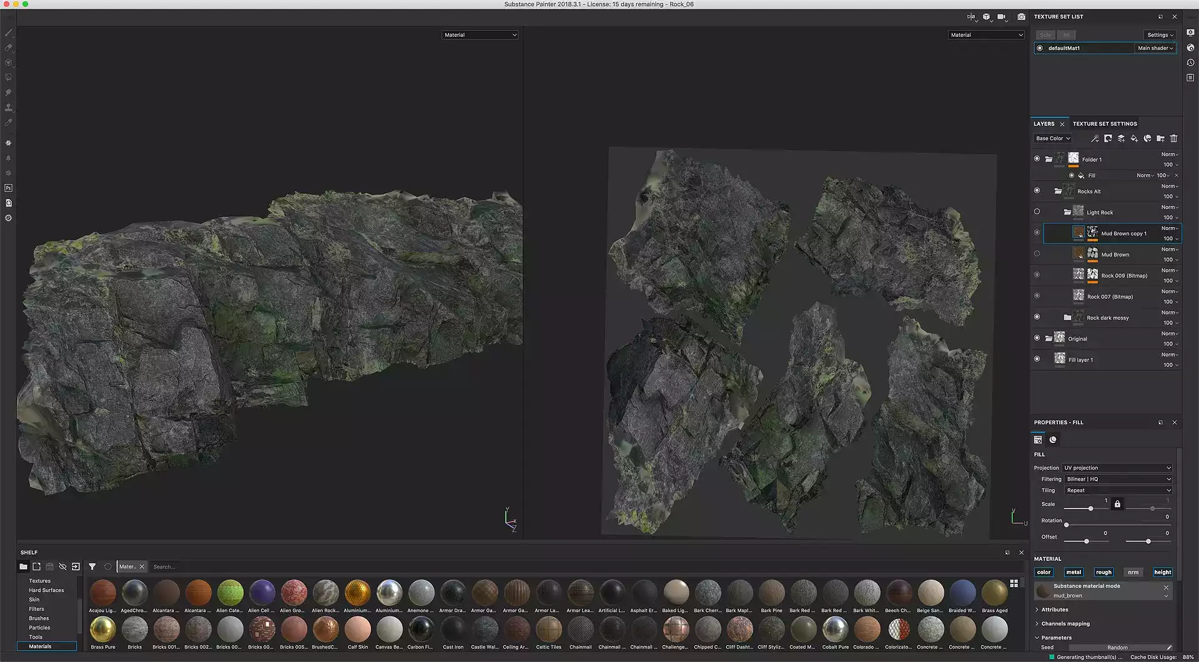This screenshot has width=1199, height=662.
Task: Click the shelf filter funnel icon
Action: coord(92,567)
